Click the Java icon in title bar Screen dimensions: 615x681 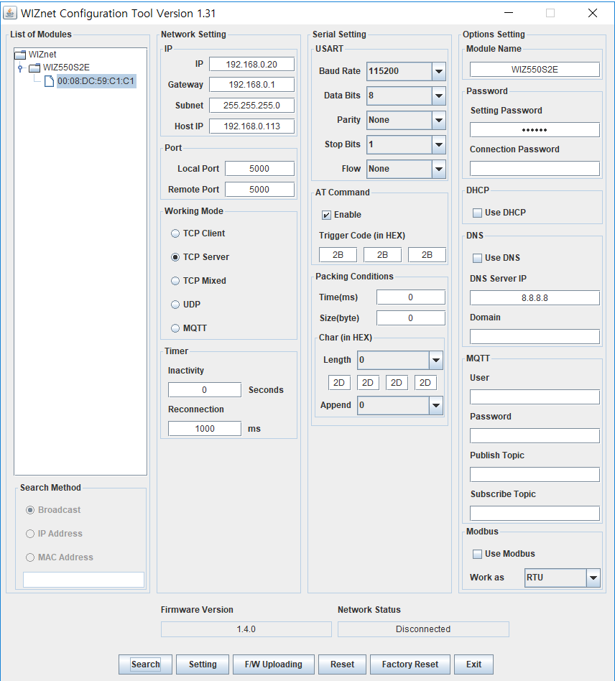[x=9, y=13]
